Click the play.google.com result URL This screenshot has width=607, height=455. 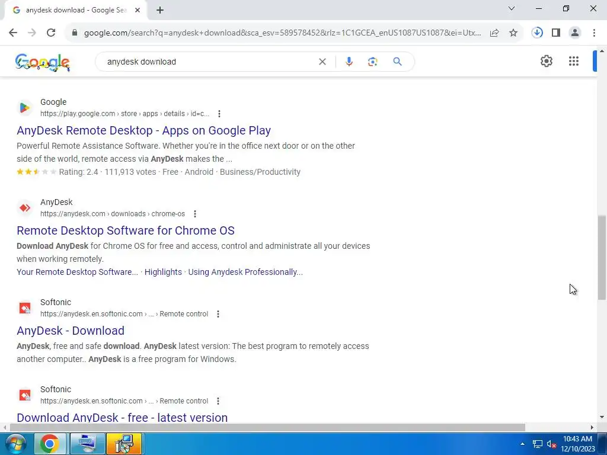[124, 114]
